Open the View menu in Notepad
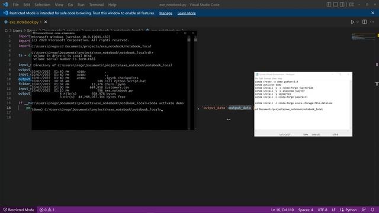 pyautogui.click(x=274, y=79)
